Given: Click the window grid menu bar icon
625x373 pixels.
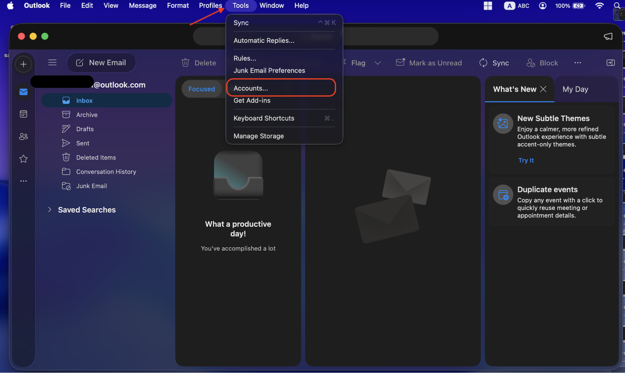Looking at the screenshot, I should 488,5.
